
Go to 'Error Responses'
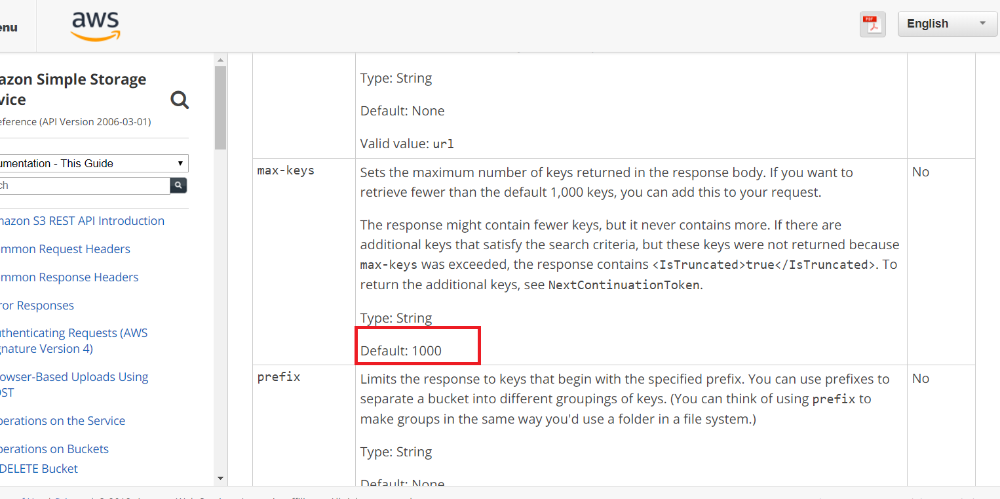[37, 305]
